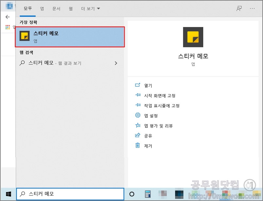The width and height of the screenshot is (263, 201).
Task: Open the Calculator icon on taskbar
Action: (148, 194)
